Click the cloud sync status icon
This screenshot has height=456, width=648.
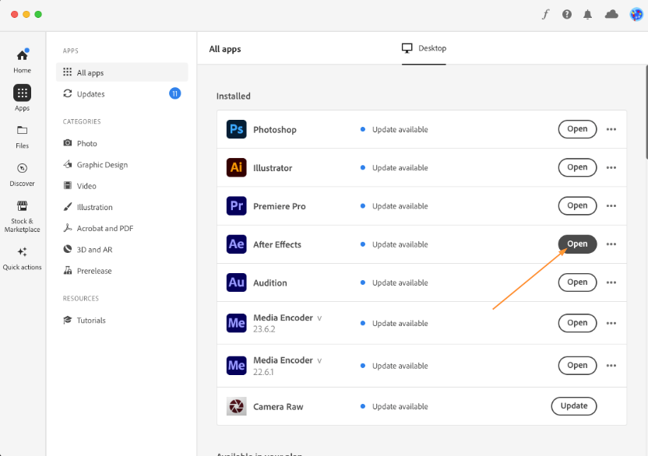coord(611,14)
